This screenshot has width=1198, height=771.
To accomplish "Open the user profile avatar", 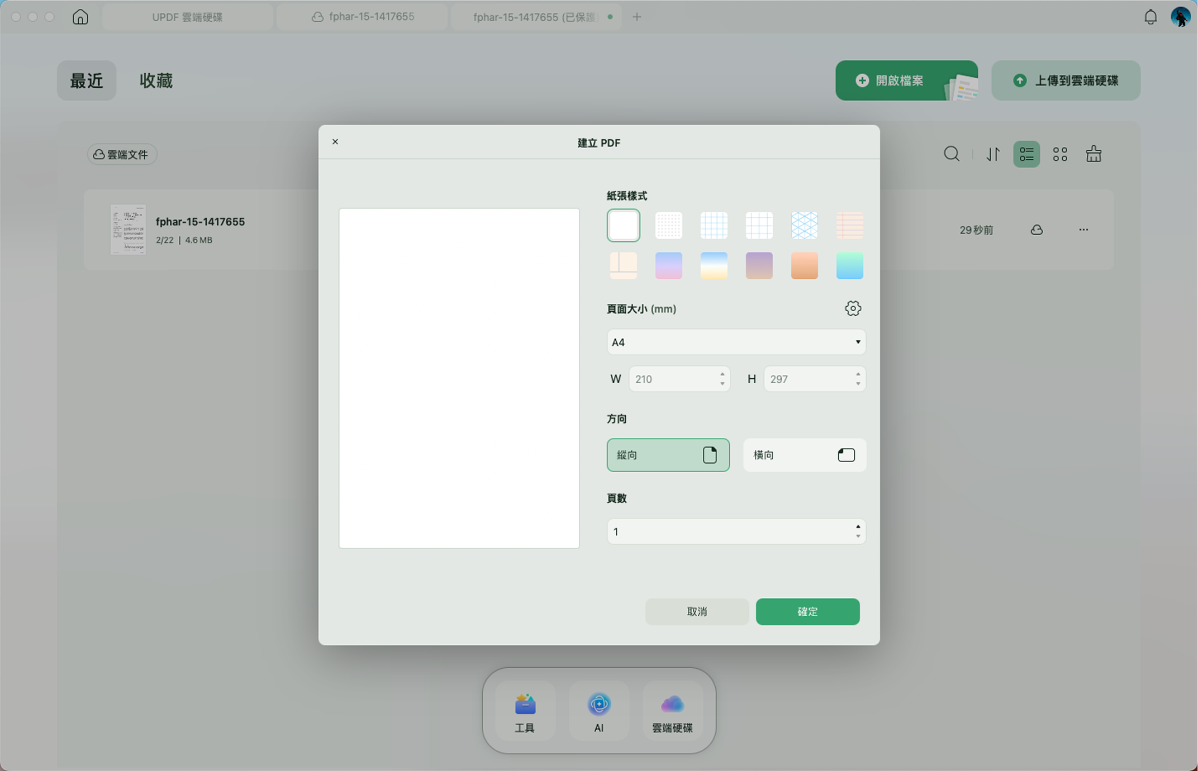I will point(1180,17).
